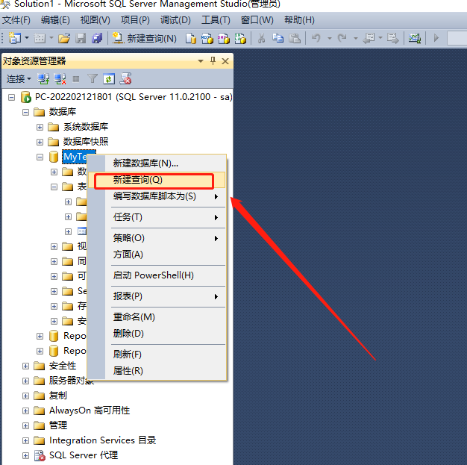Click the Undo arrow icon
The height and width of the screenshot is (465, 467).
[316, 38]
